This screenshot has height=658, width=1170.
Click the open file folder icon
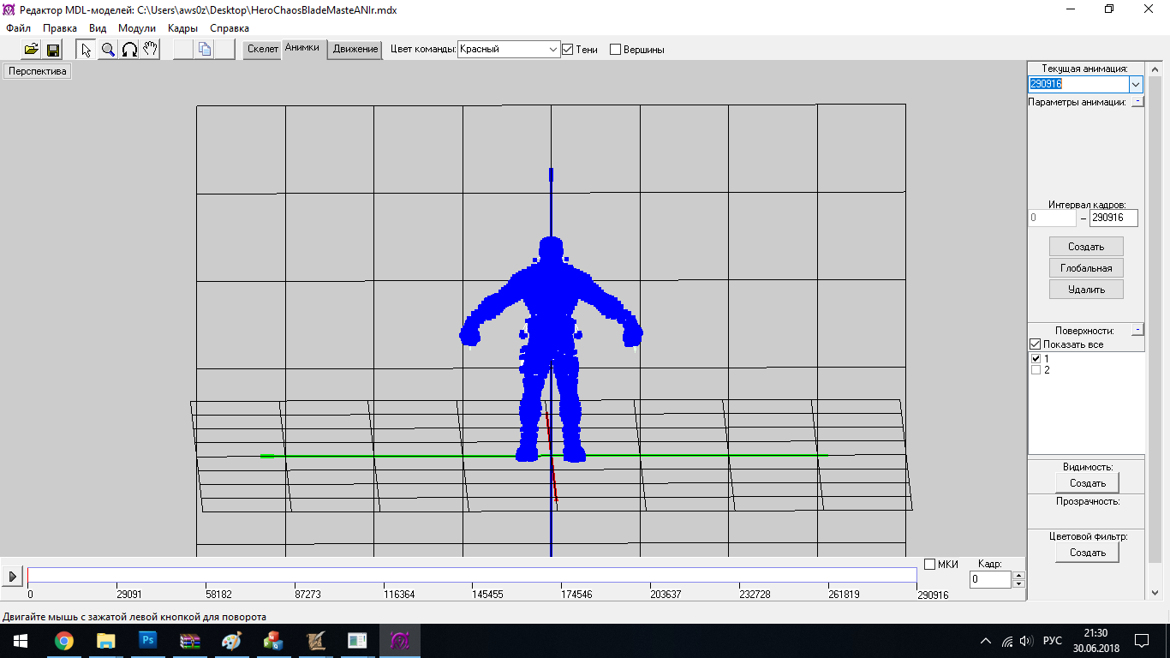[x=32, y=50]
